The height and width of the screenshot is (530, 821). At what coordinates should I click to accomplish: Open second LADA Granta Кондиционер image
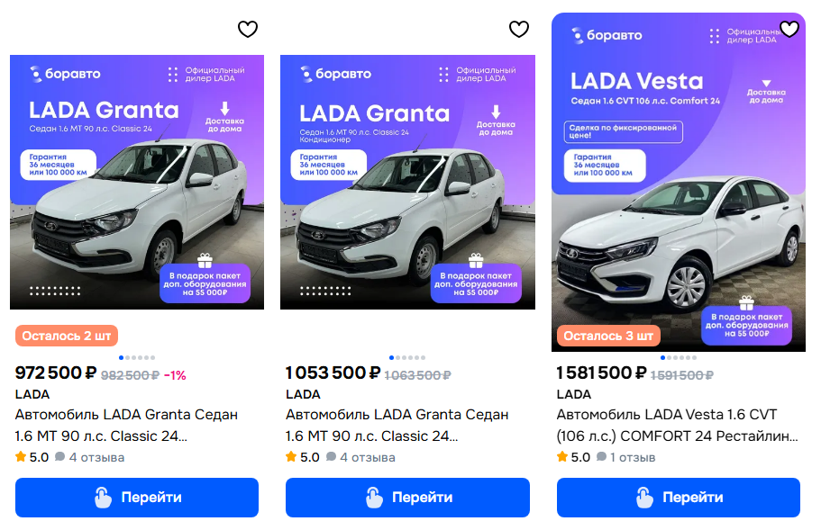click(x=407, y=182)
